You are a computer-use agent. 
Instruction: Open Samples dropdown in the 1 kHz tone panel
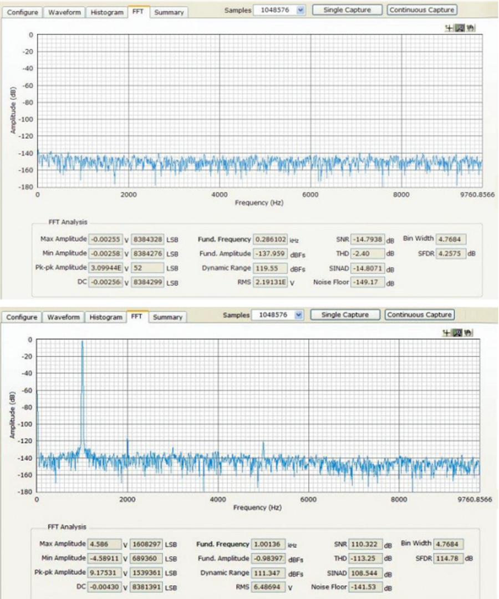coord(298,315)
